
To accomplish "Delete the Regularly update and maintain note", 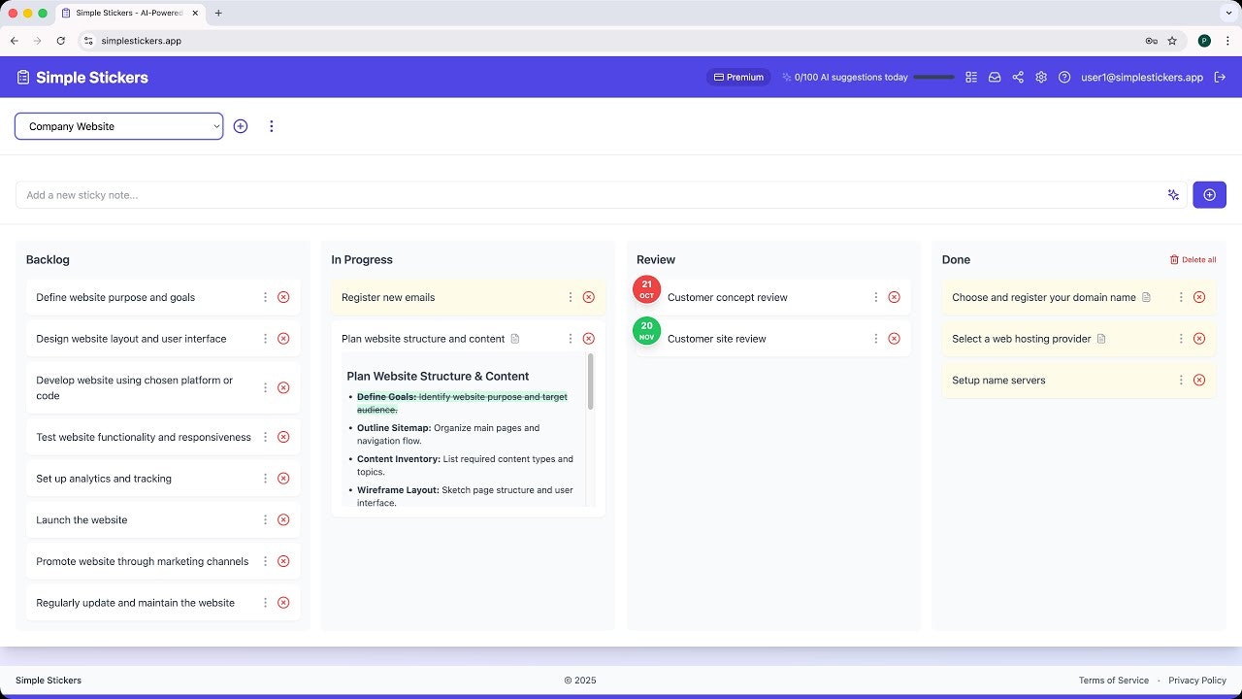I will pyautogui.click(x=283, y=603).
